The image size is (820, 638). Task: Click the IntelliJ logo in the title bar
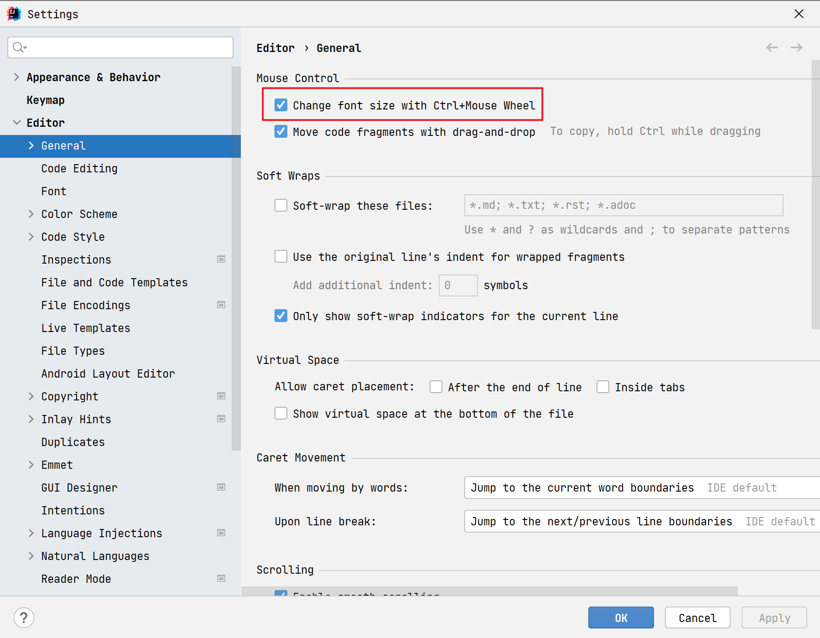(x=14, y=14)
